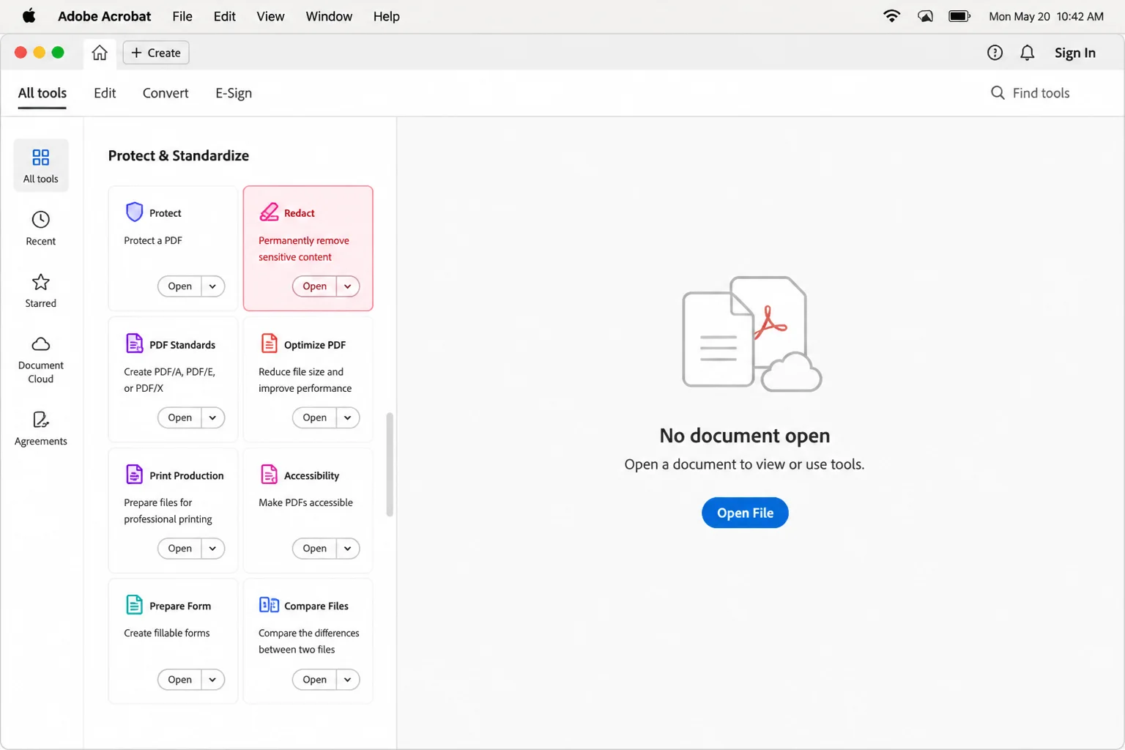The height and width of the screenshot is (750, 1125).
Task: Click the Protect shield icon
Action: tap(134, 212)
